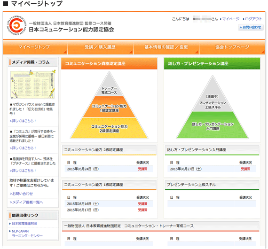Open the メディア掲載一覧へ link
Viewport: 268px width, 249px height.
[x=26, y=202]
